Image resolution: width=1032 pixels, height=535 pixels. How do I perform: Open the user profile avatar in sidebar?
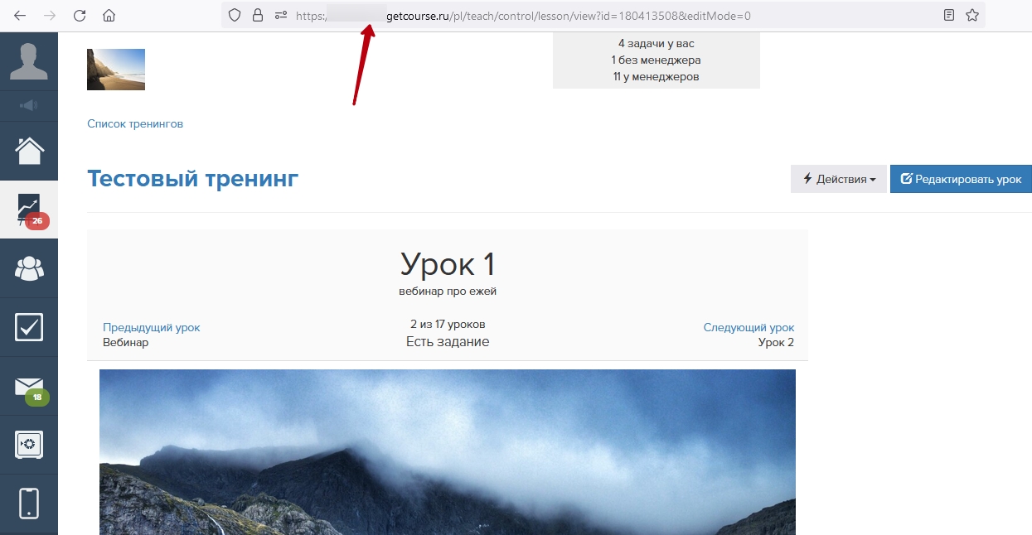click(28, 61)
